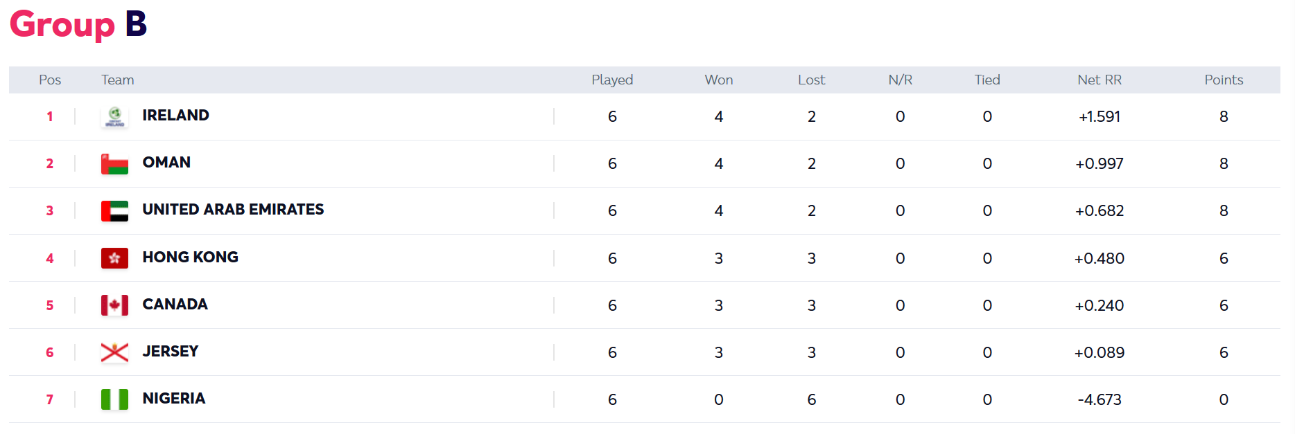Open the IRELAND team name link
Image resolution: width=1295 pixels, height=434 pixels.
click(175, 116)
